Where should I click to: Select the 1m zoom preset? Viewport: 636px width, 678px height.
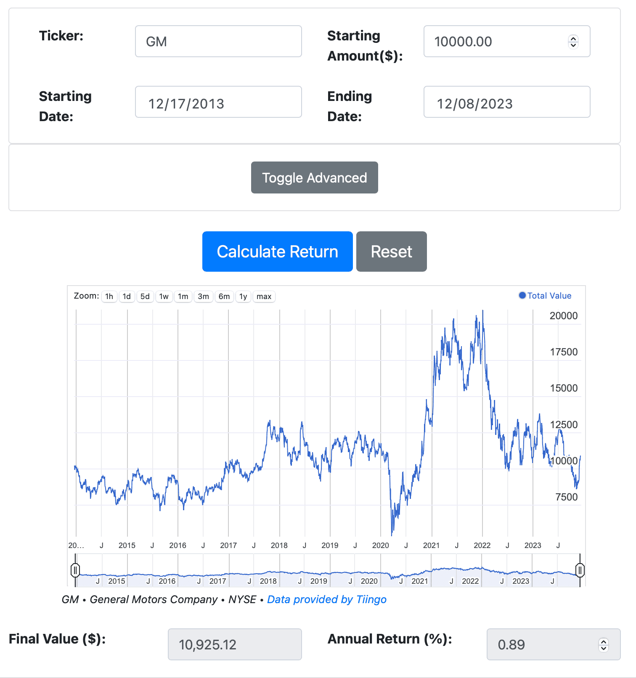(x=183, y=297)
